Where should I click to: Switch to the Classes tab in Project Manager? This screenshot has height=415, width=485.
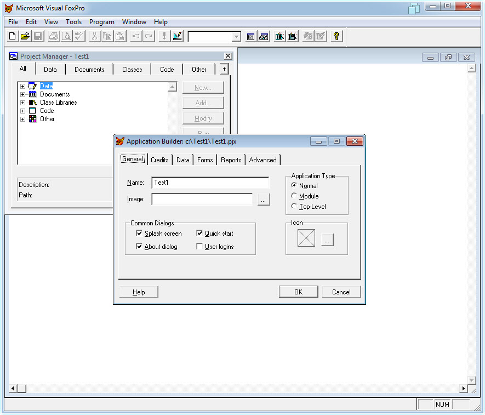132,70
